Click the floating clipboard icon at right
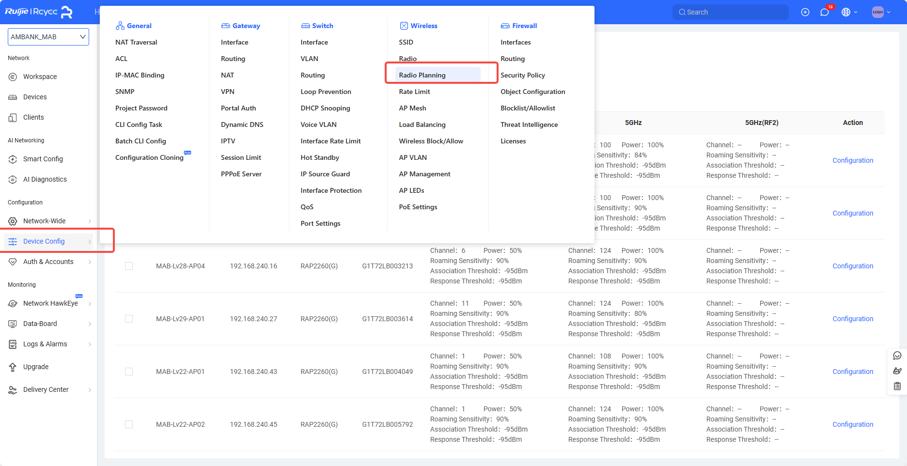The image size is (907, 466). click(x=897, y=386)
